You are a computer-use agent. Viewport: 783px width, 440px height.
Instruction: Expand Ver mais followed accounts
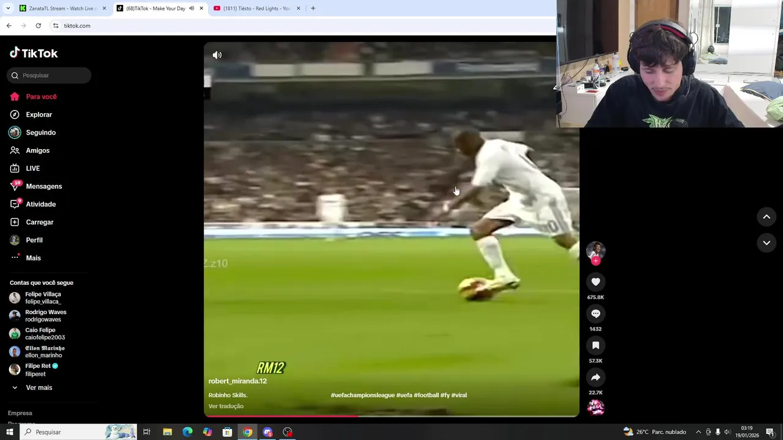coord(39,387)
